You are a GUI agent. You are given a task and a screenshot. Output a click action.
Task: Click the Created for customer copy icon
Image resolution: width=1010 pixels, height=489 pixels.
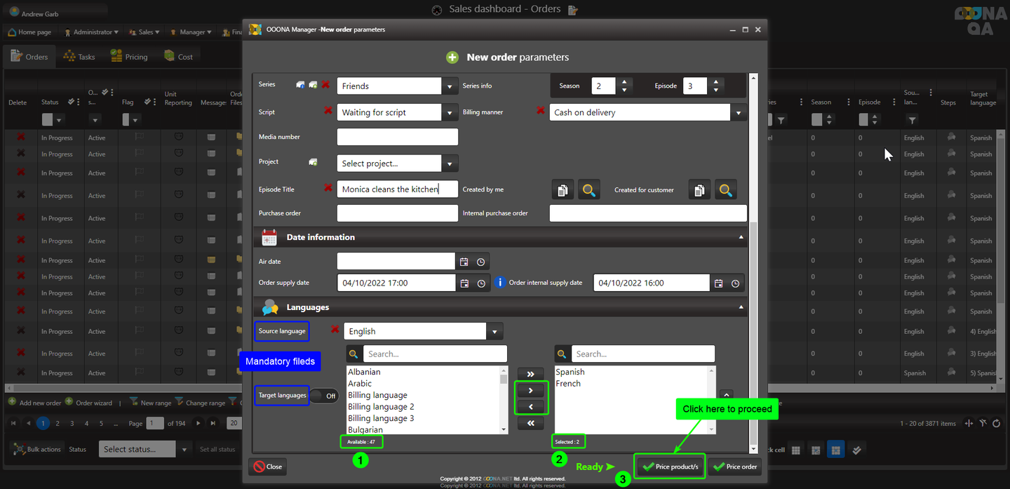coord(699,190)
